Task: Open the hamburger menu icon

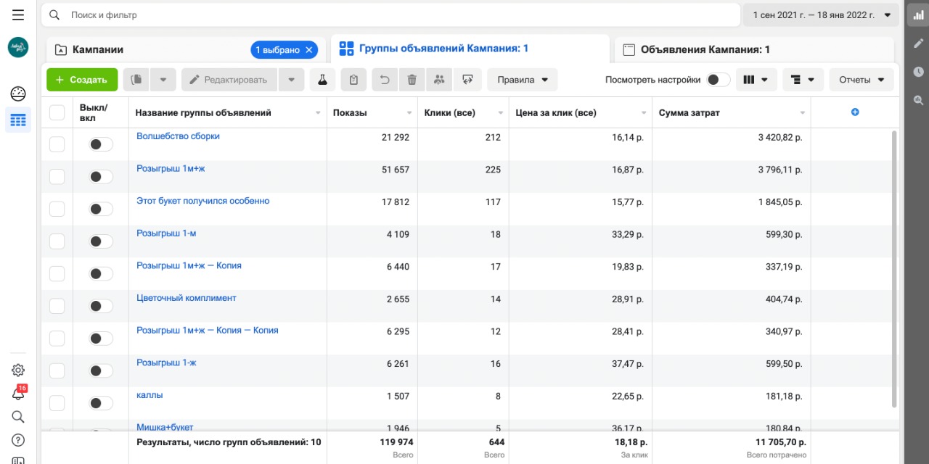Action: 18,14
